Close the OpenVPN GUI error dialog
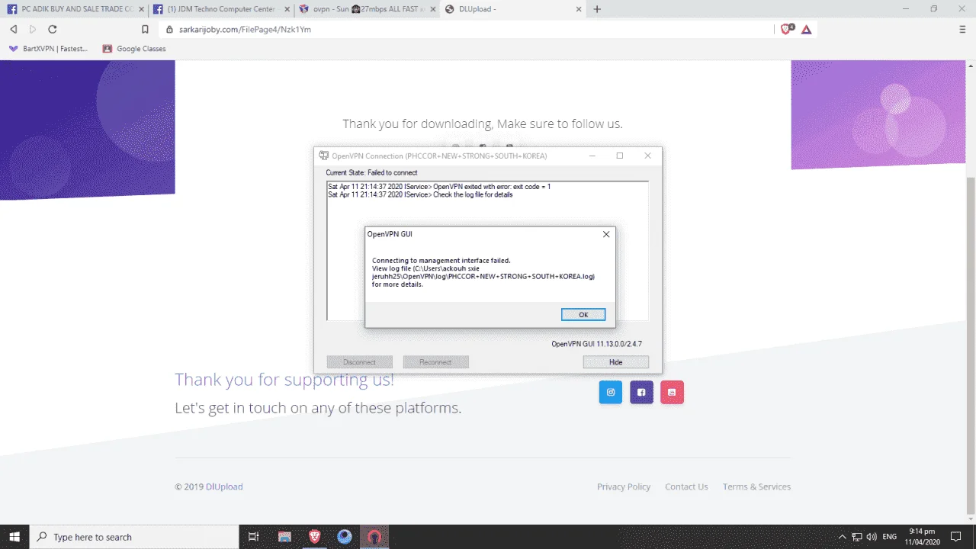 click(x=606, y=234)
